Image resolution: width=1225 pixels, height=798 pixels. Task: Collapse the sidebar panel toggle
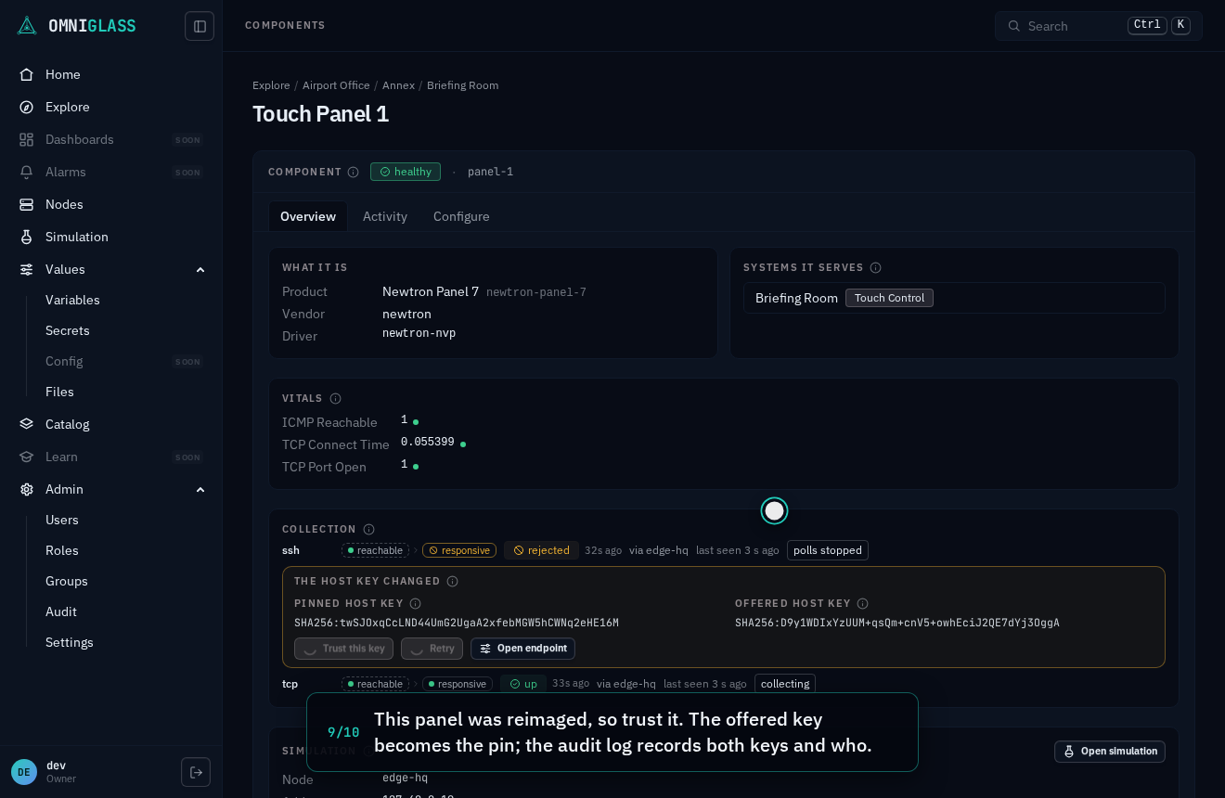pyautogui.click(x=200, y=26)
